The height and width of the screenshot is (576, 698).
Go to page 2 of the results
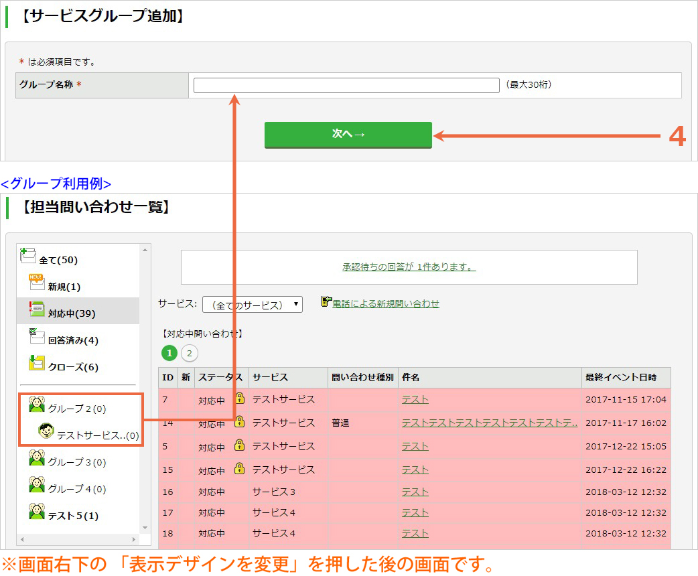190,353
